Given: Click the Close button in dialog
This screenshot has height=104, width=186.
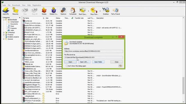Looking at the screenshot, I should point(117,62).
